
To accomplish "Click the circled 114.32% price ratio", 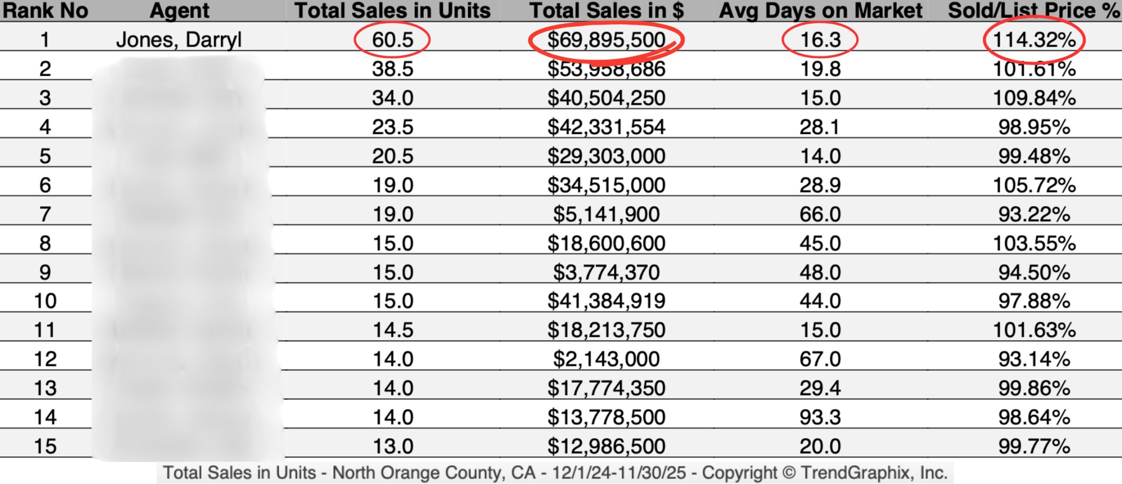I will click(x=1034, y=40).
